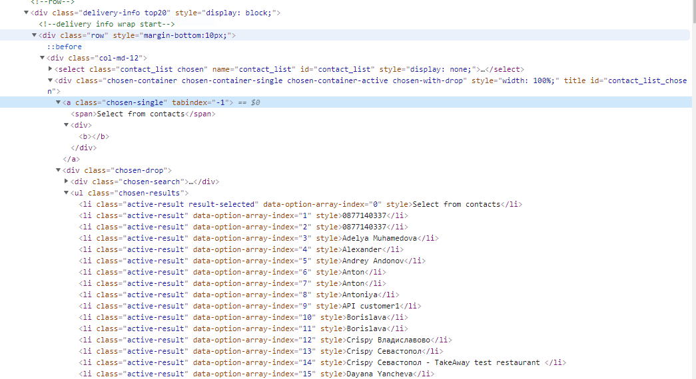Select the Dayana Yancheva li row
Screen dimensions: 696x379
[256, 374]
